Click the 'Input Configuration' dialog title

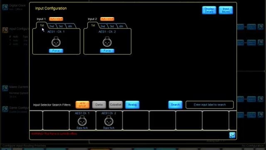(51, 8)
